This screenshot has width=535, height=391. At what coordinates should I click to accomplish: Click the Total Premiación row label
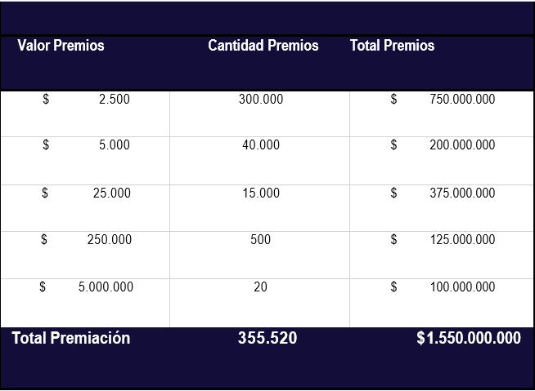71,338
